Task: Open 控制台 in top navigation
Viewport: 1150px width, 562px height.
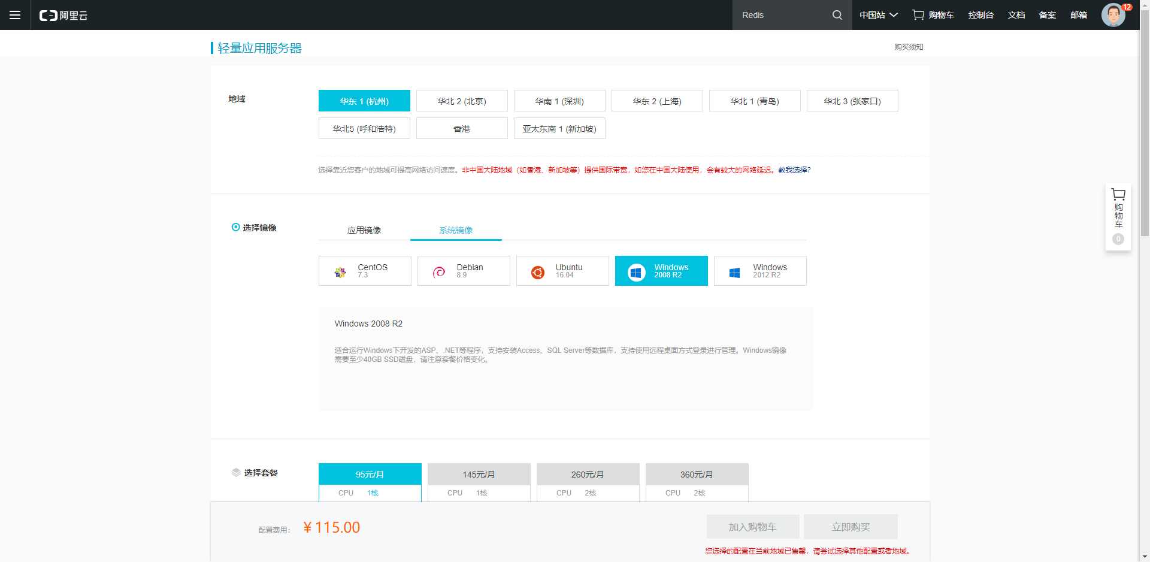Action: (x=981, y=15)
